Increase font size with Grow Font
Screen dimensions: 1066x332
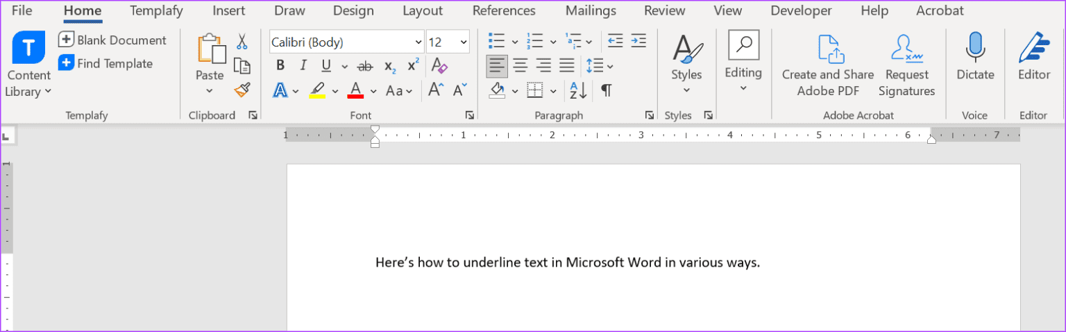(435, 90)
